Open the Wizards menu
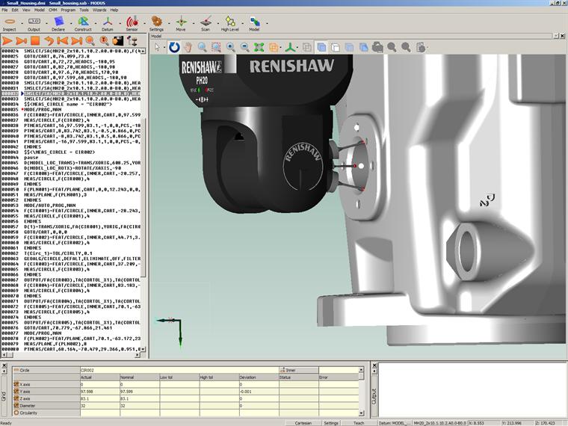 pos(99,10)
